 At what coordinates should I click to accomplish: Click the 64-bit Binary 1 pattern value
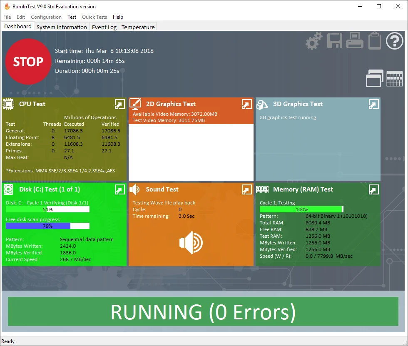pyautogui.click(x=336, y=216)
